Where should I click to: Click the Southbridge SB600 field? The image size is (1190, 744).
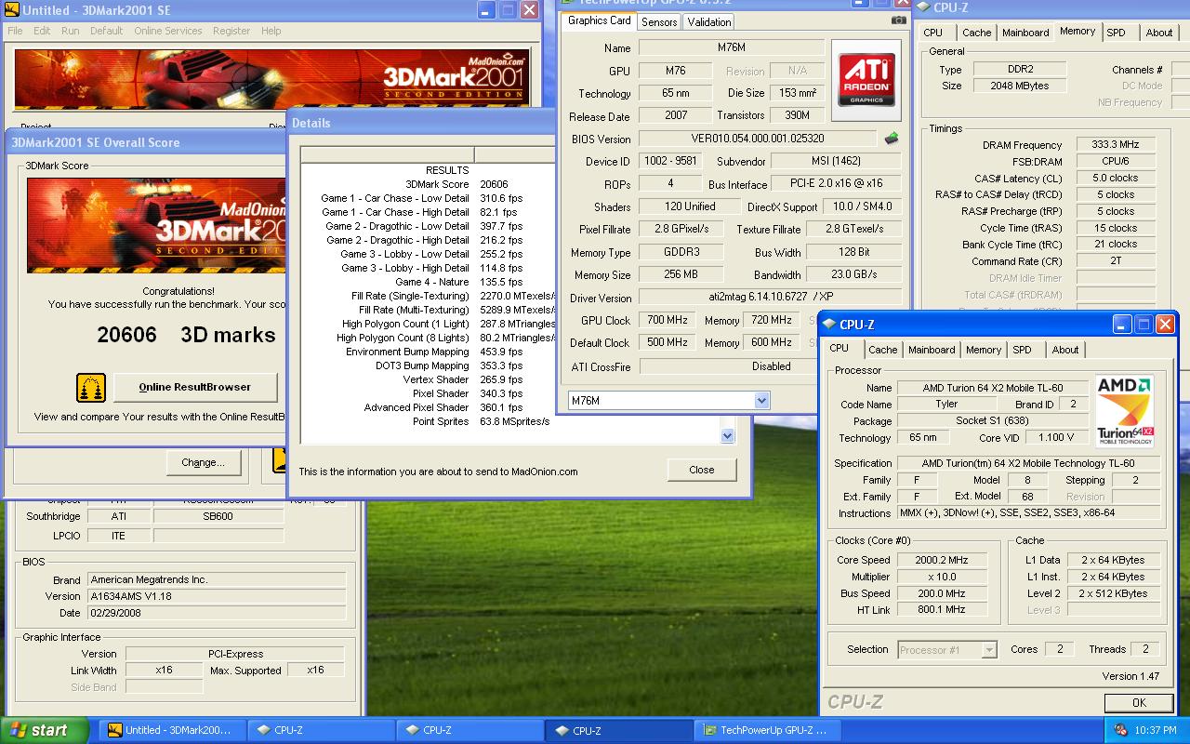[x=218, y=516]
